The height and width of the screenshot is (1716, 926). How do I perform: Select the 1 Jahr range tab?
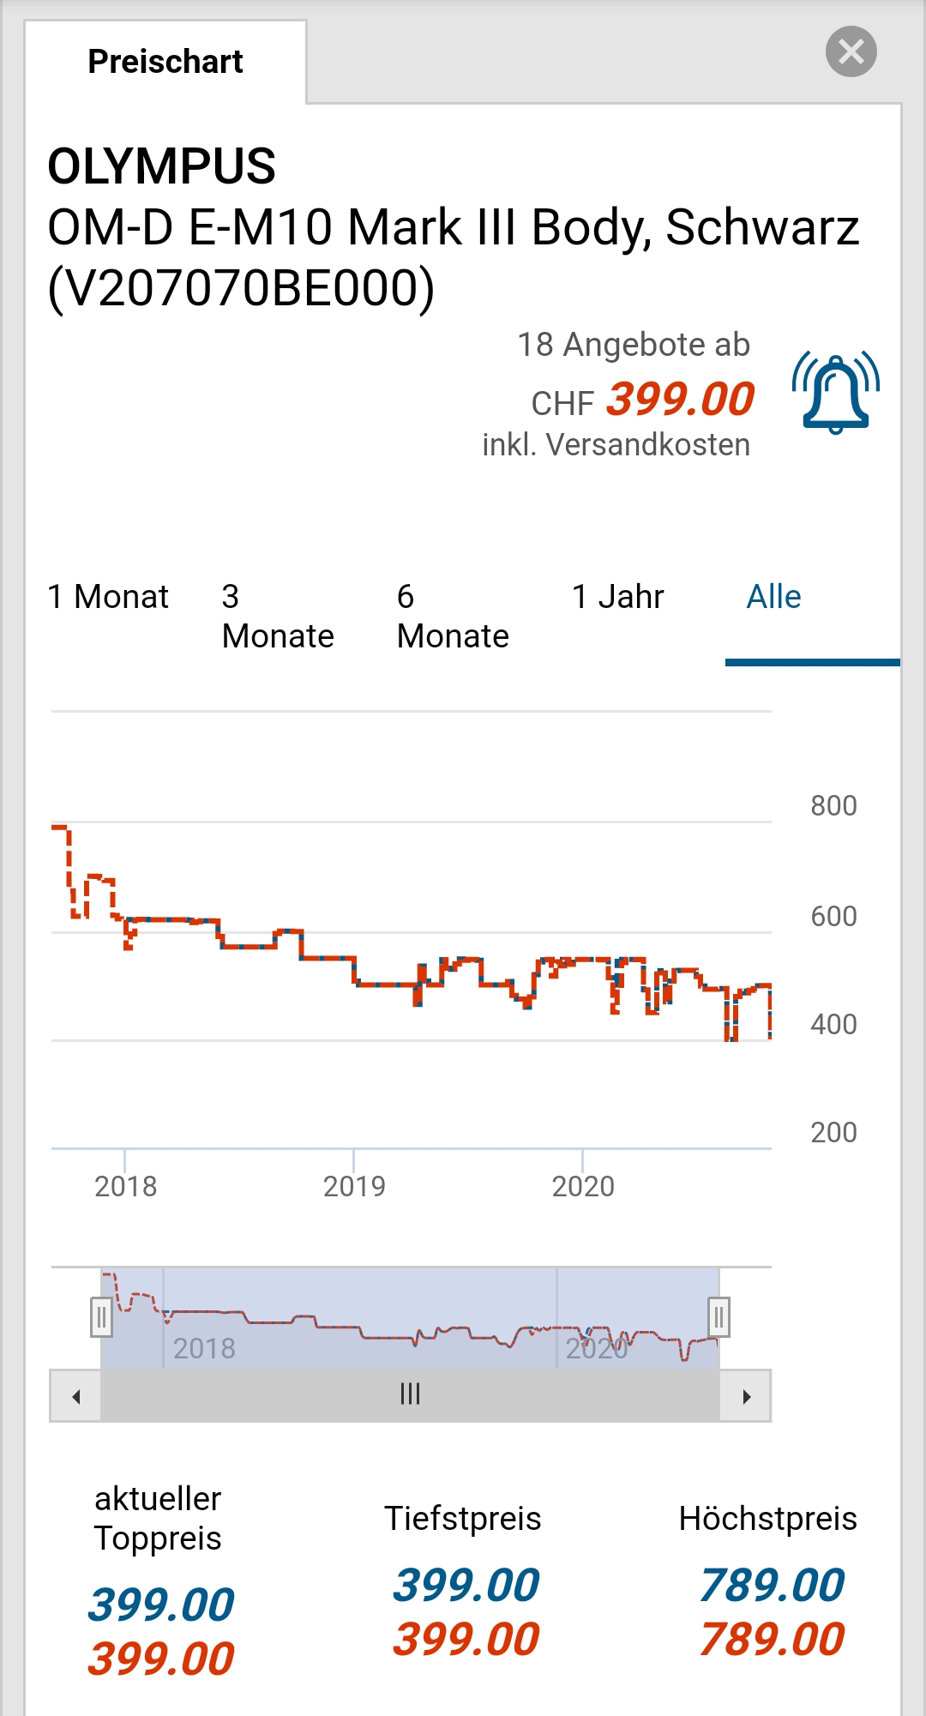point(617,597)
